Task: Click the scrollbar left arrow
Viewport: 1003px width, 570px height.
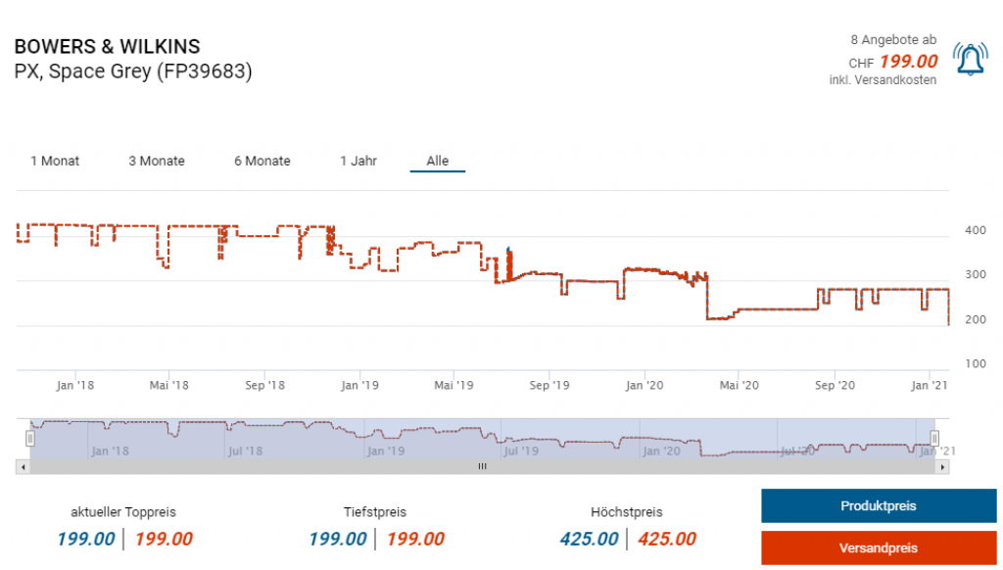Action: tap(23, 467)
